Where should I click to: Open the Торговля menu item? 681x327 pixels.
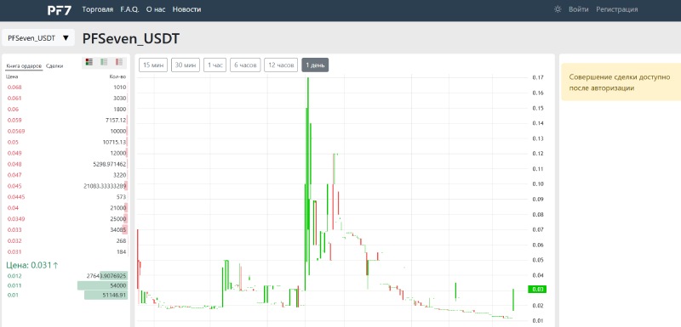pyautogui.click(x=98, y=9)
